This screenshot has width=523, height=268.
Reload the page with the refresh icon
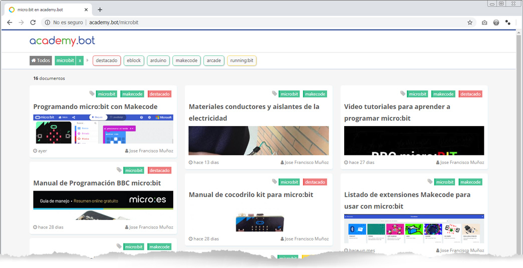pos(33,22)
